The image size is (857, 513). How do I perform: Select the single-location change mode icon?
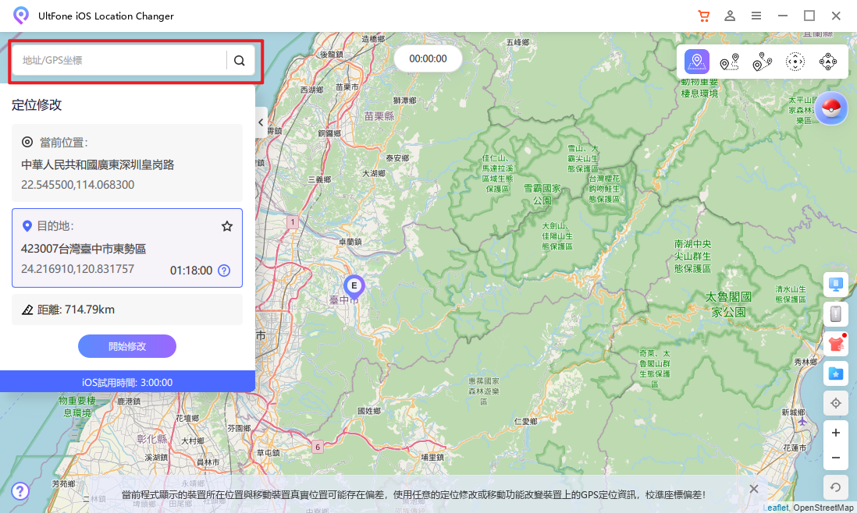click(x=697, y=62)
